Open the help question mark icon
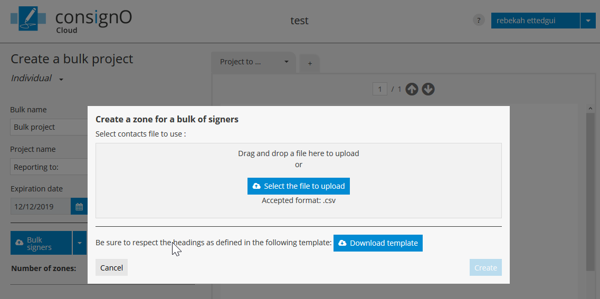Image resolution: width=600 pixels, height=299 pixels. 479,21
